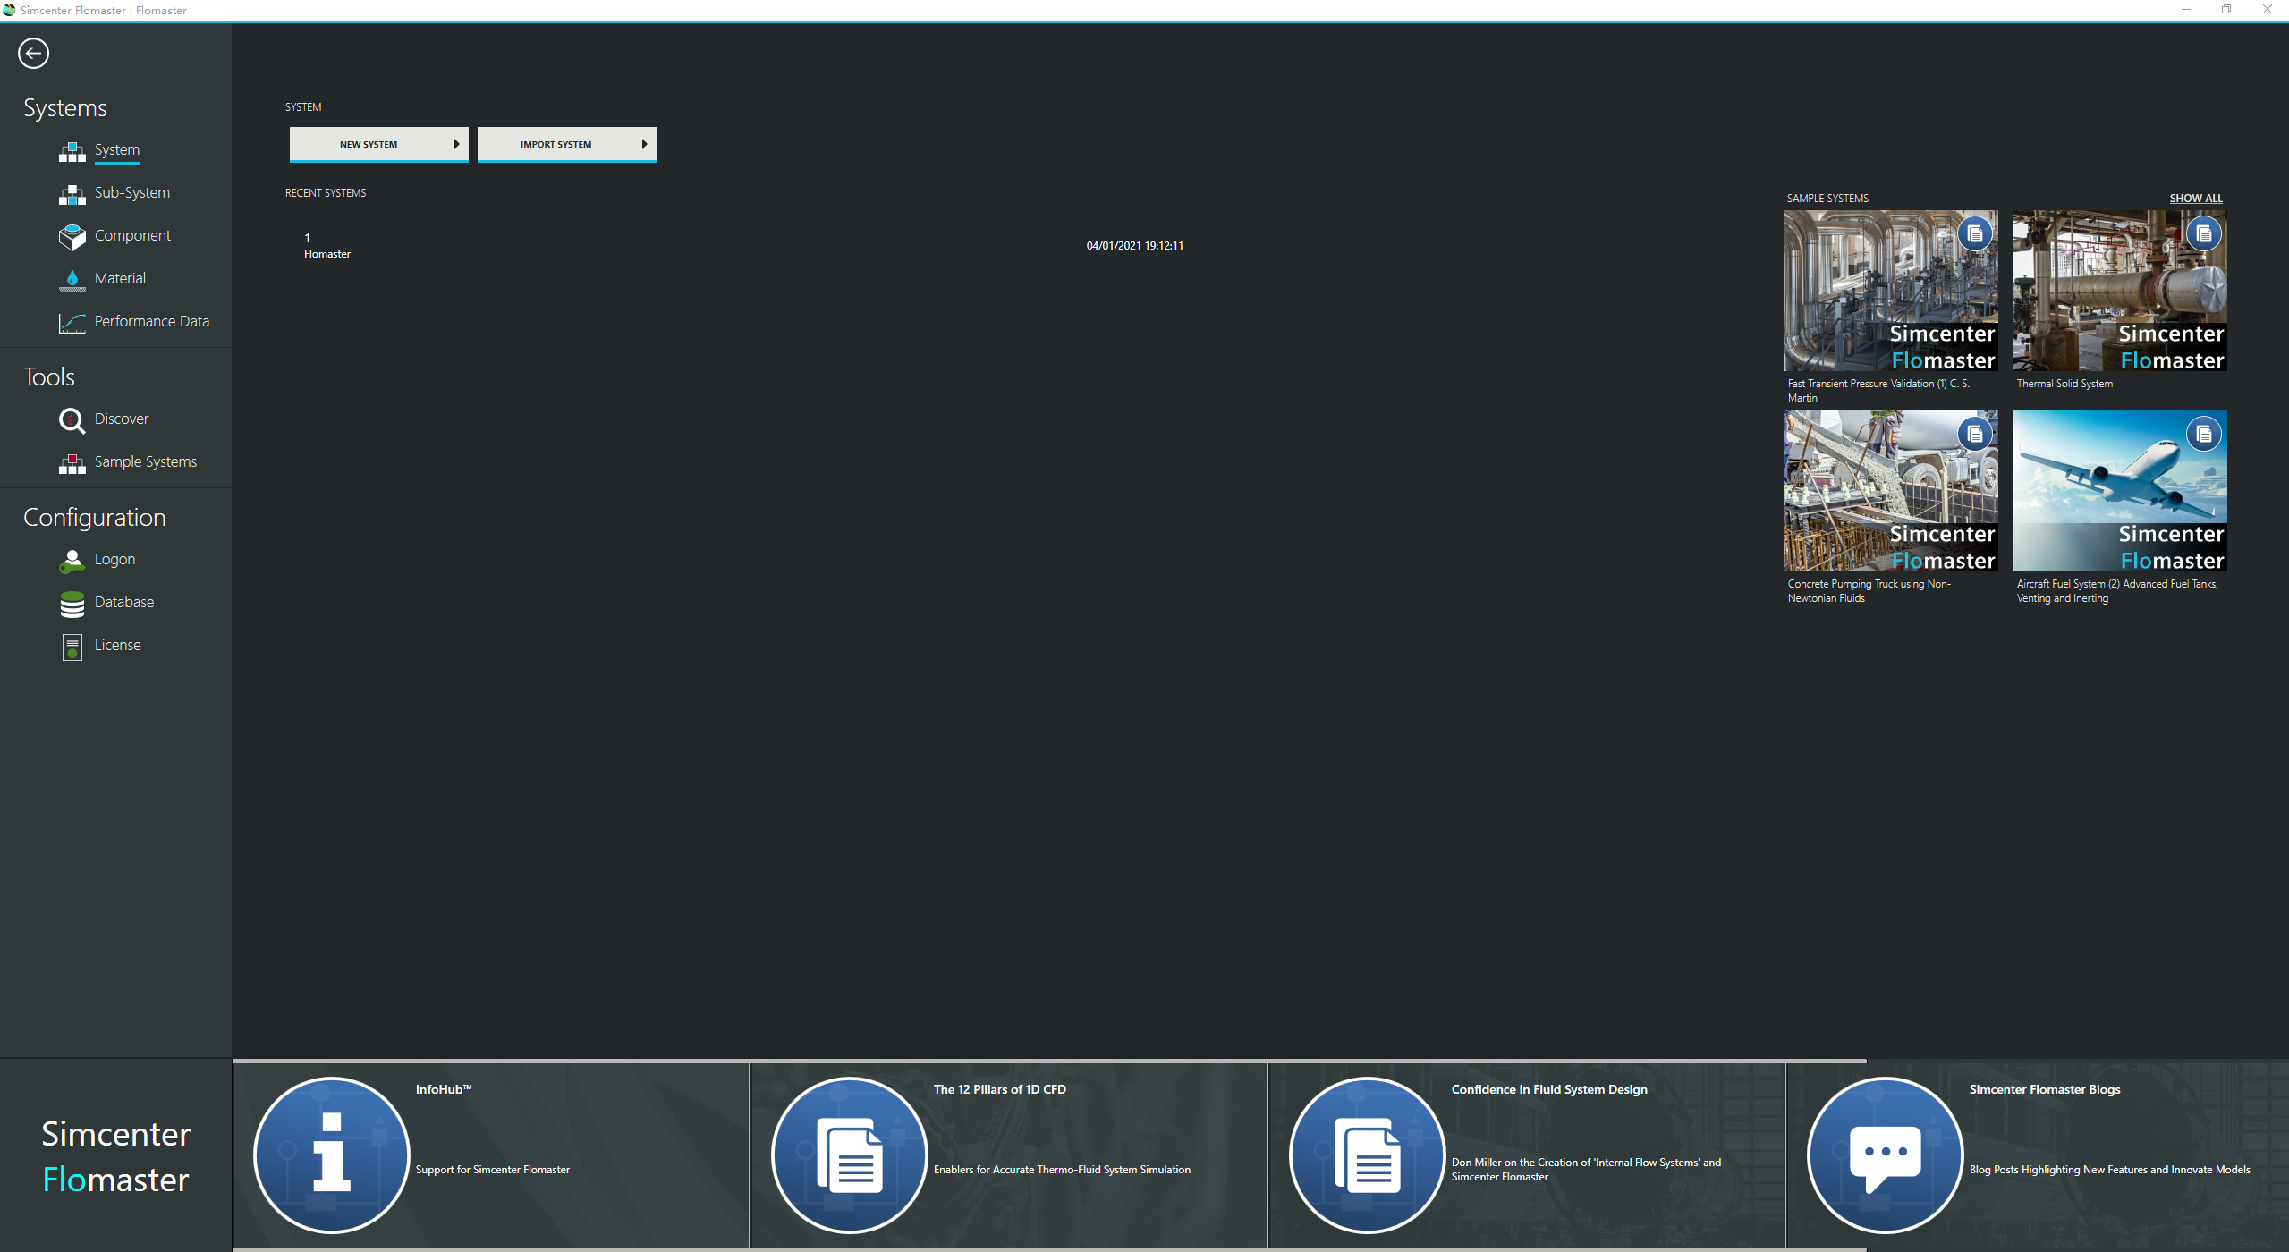Click the Performance Data chart icon
Screen dimensions: 2289x1252
click(x=72, y=323)
